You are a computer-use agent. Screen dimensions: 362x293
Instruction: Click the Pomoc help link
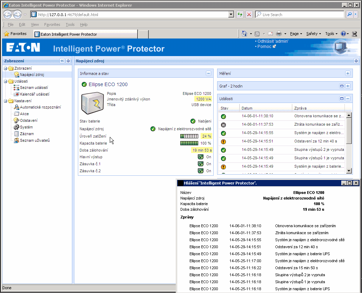[x=264, y=47]
